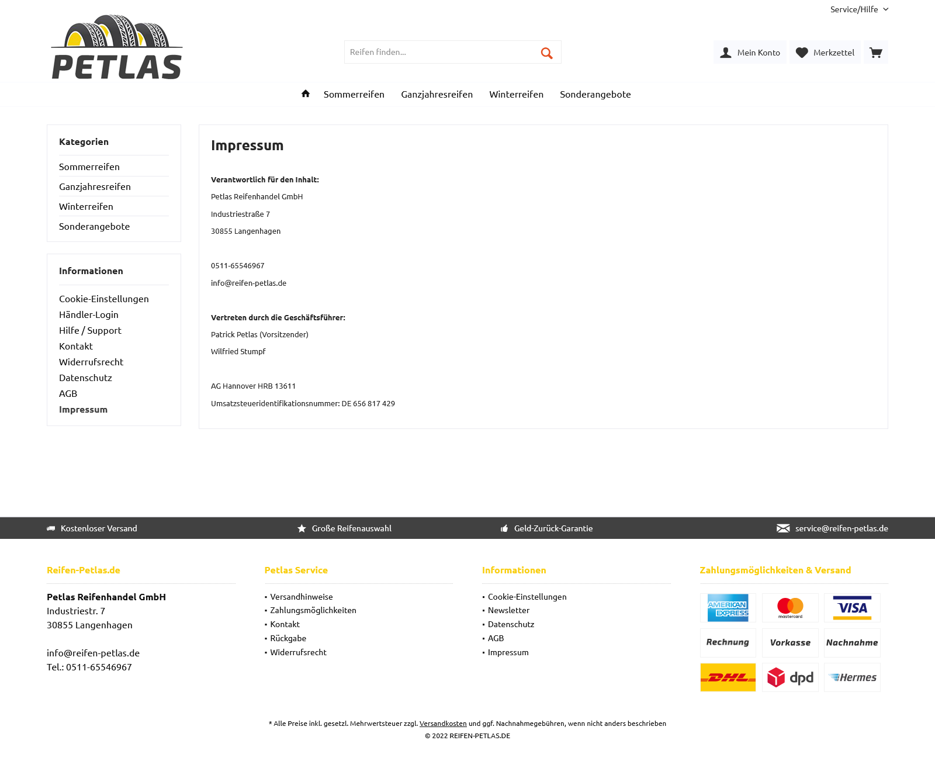Click Wilfried Stumpf text
The width and height of the screenshot is (935, 775).
238,351
